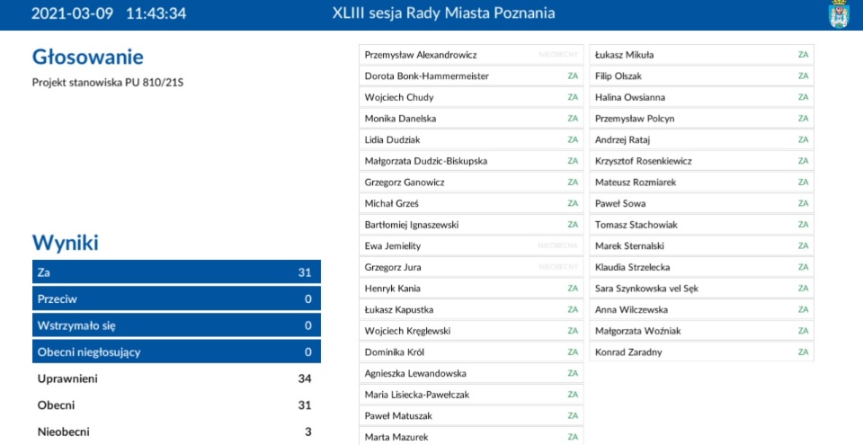Click the Grzegorz Jura row
Image resolution: width=863 pixels, height=445 pixels.
(x=471, y=267)
